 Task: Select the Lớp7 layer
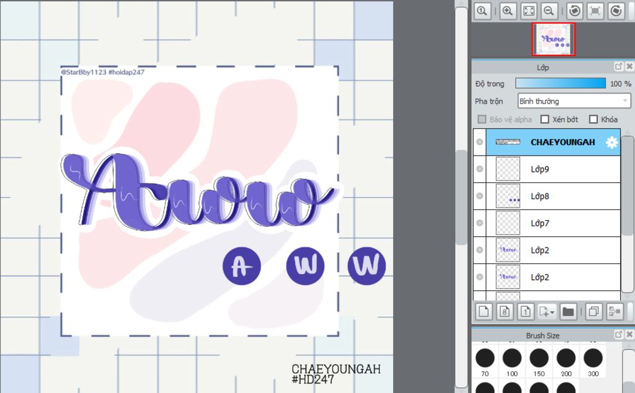click(x=553, y=223)
